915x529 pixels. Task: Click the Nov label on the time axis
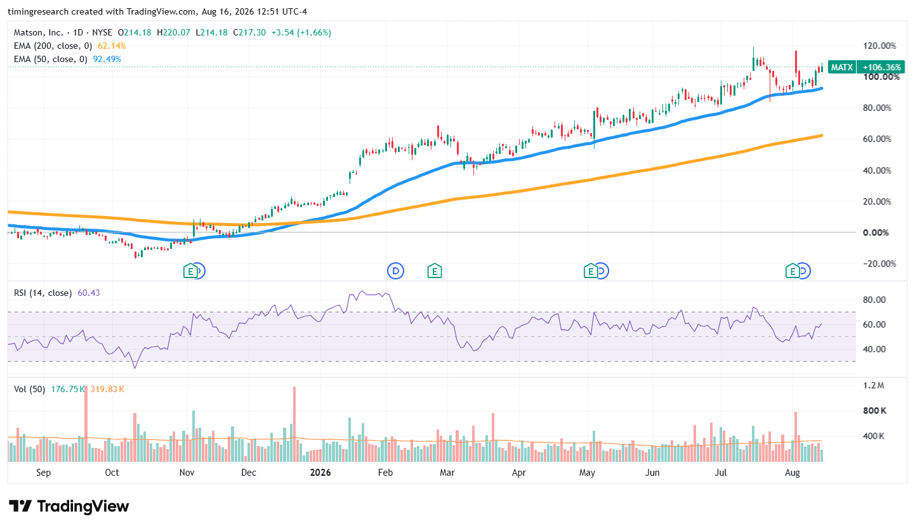[x=187, y=473]
